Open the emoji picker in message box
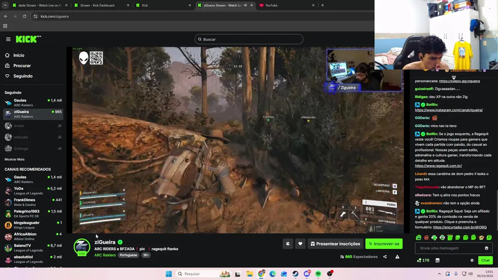 (486, 248)
